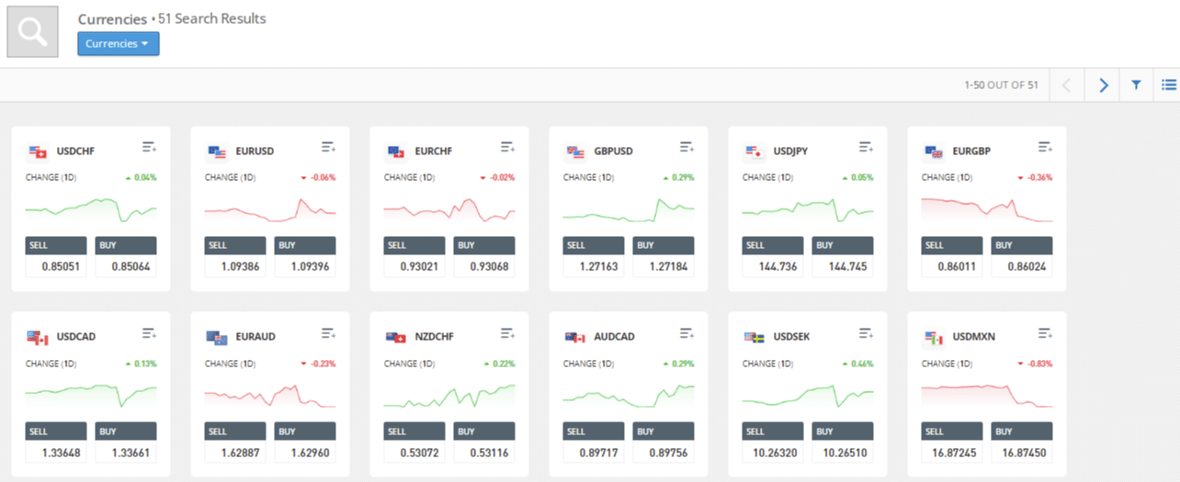
Task: Add EURUSD to watchlist
Action: 329,147
